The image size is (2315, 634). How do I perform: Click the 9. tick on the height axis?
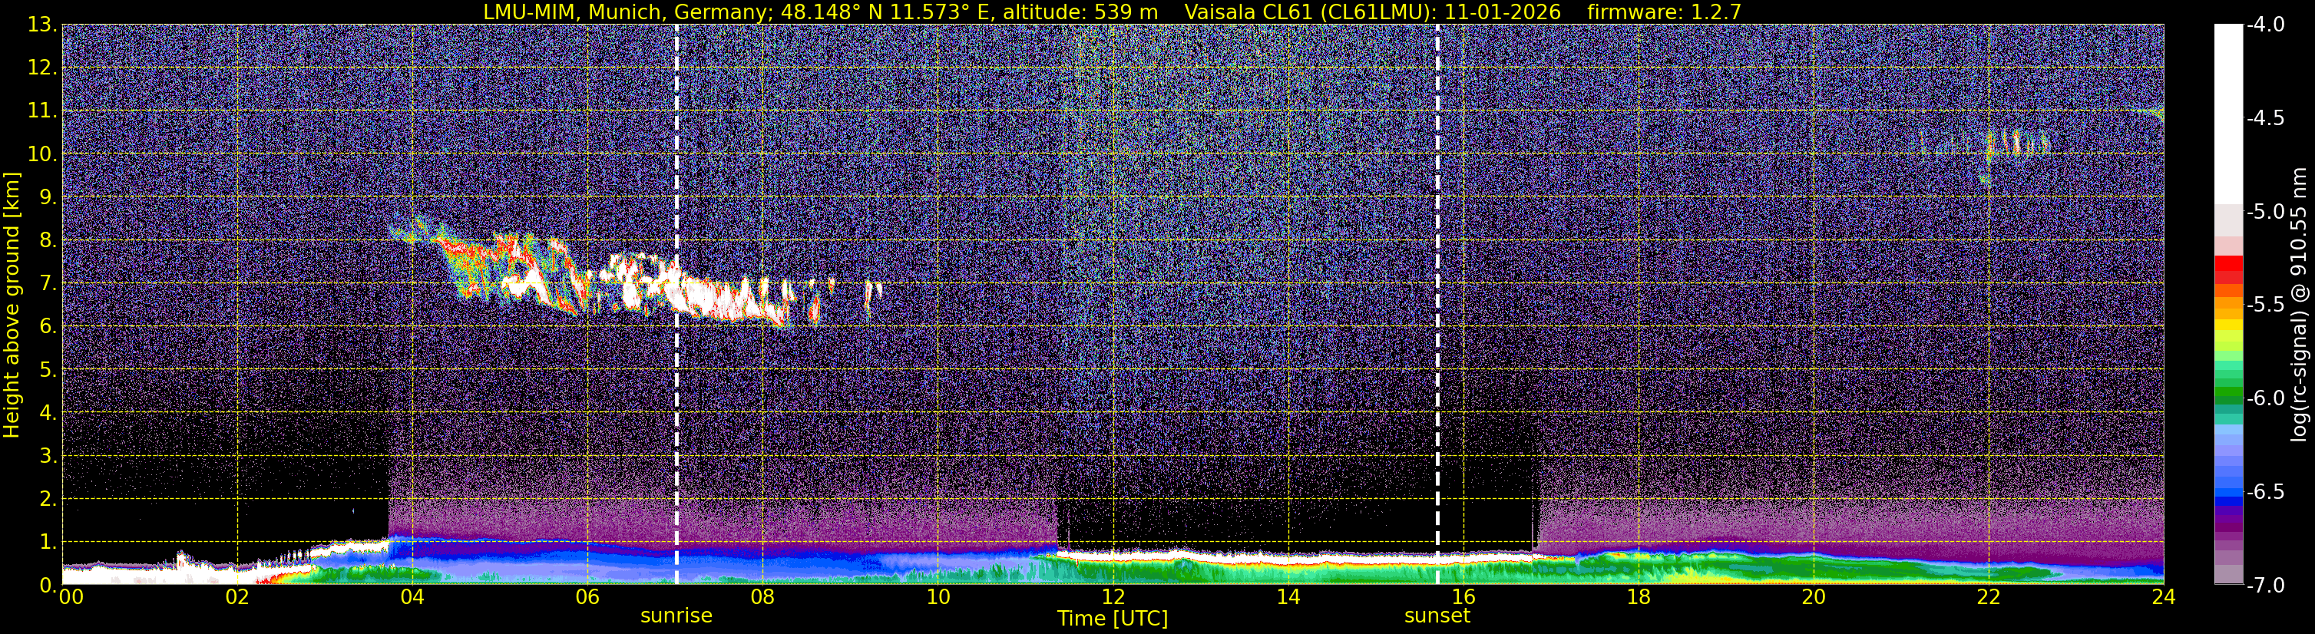tap(48, 196)
